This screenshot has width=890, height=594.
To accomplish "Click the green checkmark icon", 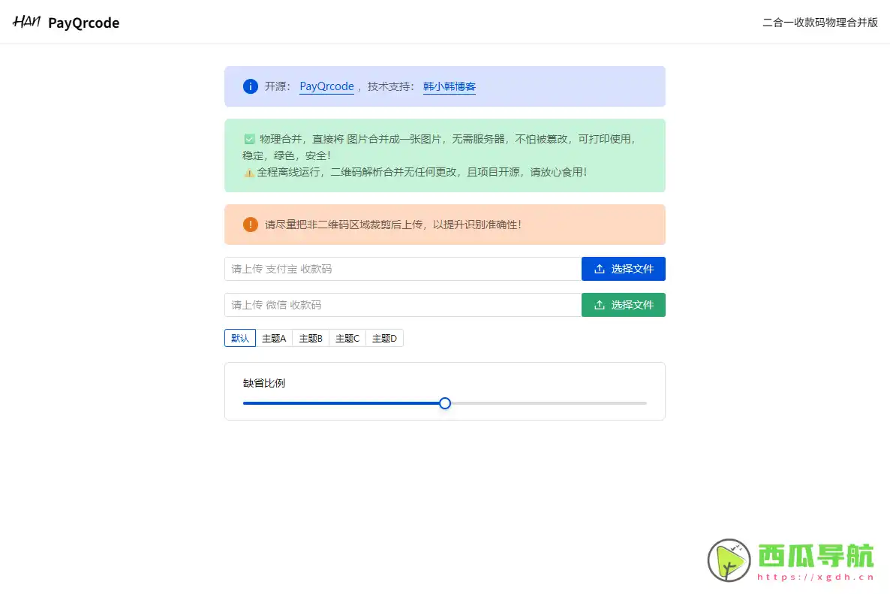I will [x=249, y=139].
